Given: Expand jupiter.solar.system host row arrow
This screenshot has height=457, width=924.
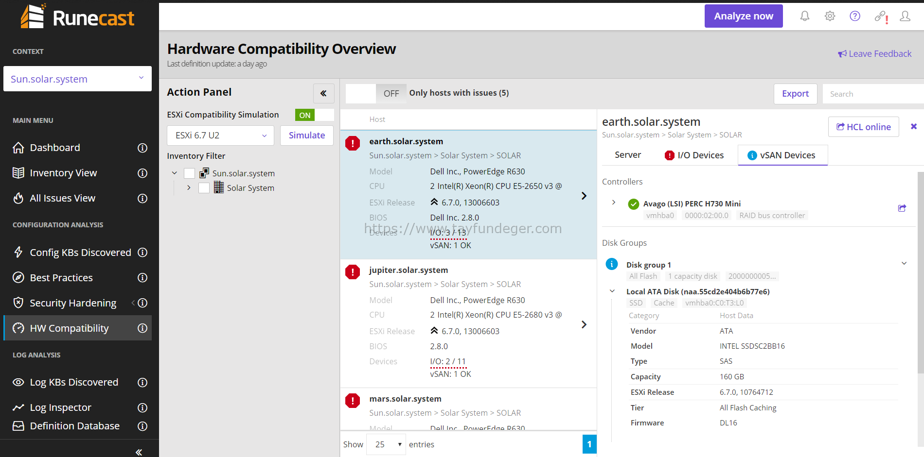Looking at the screenshot, I should [x=584, y=324].
